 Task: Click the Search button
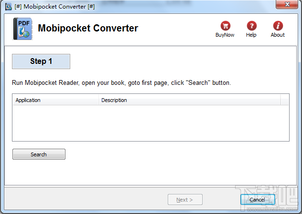39,154
